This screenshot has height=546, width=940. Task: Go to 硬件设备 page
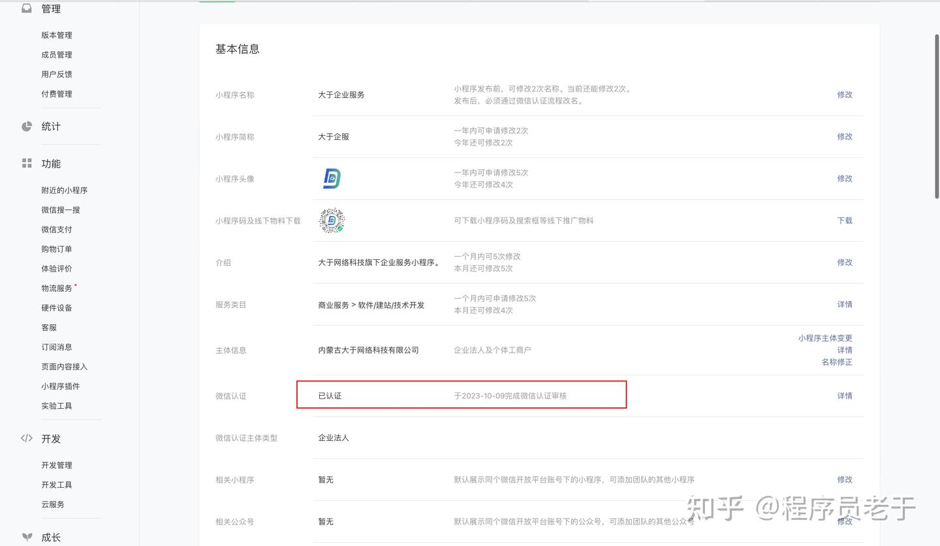57,308
